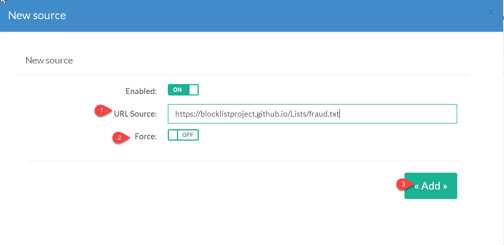Click the red marker numbered 2
This screenshot has height=245, width=504.
click(x=119, y=138)
